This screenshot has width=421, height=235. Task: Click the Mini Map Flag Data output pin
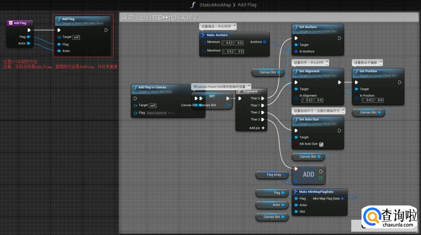[x=343, y=198]
